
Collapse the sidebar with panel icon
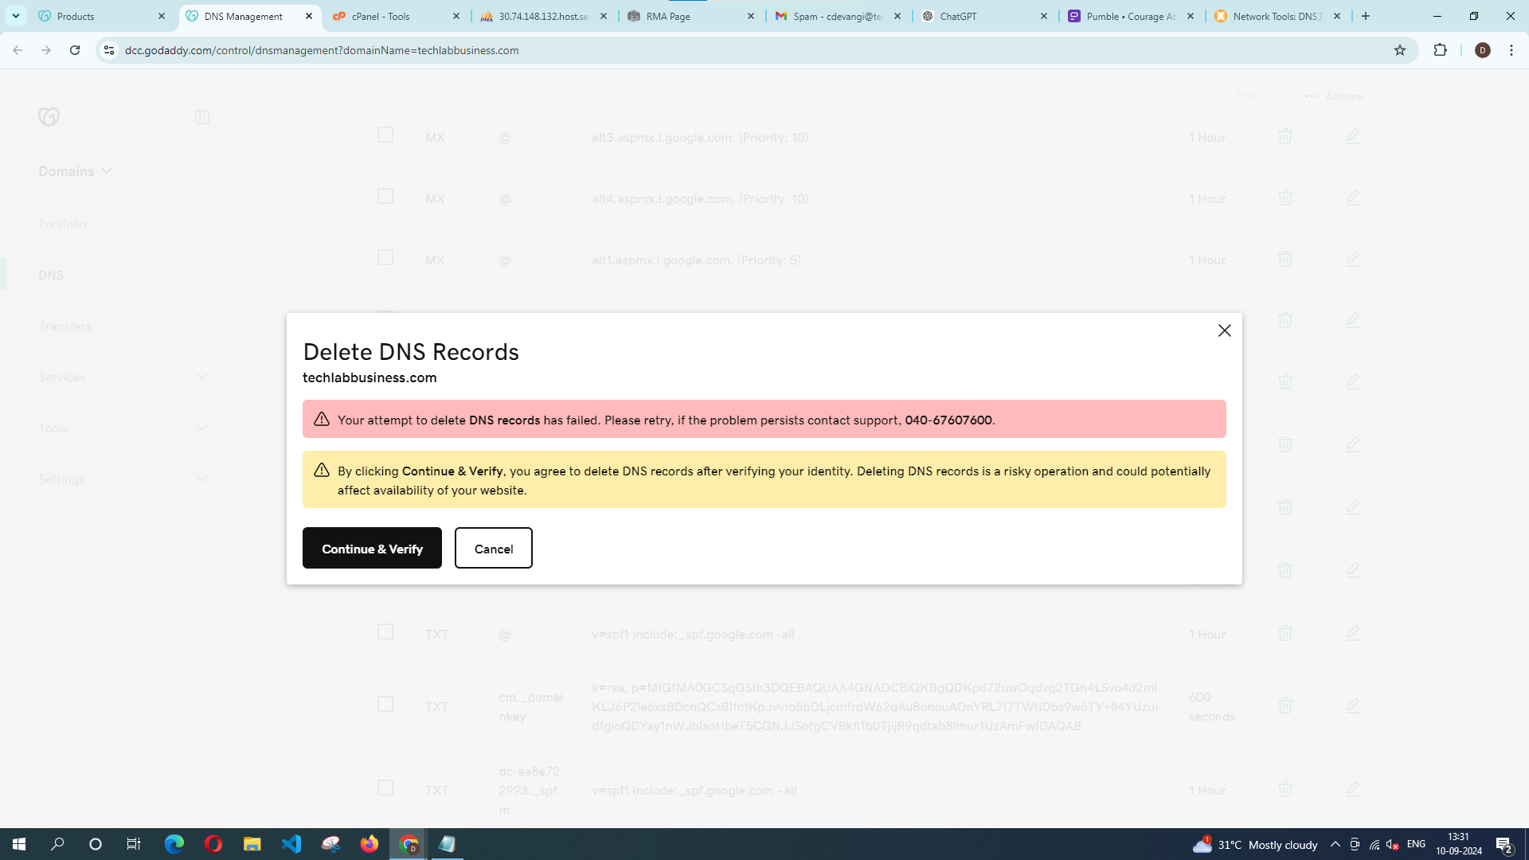pos(202,117)
